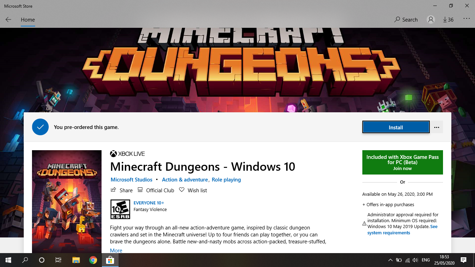
Task: Open Windows taskbar search
Action: click(25, 260)
